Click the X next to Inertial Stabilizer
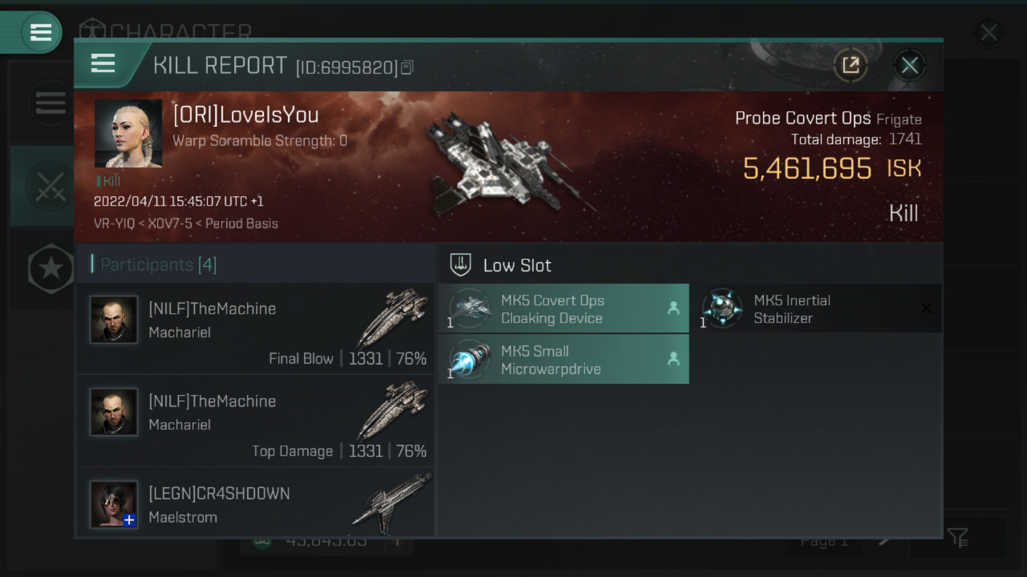The width and height of the screenshot is (1027, 577). [x=926, y=308]
